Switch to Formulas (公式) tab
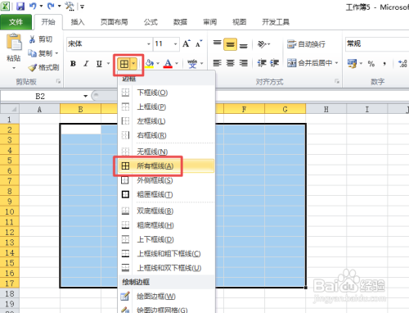Image resolution: width=409 pixels, height=313 pixels. point(151,22)
